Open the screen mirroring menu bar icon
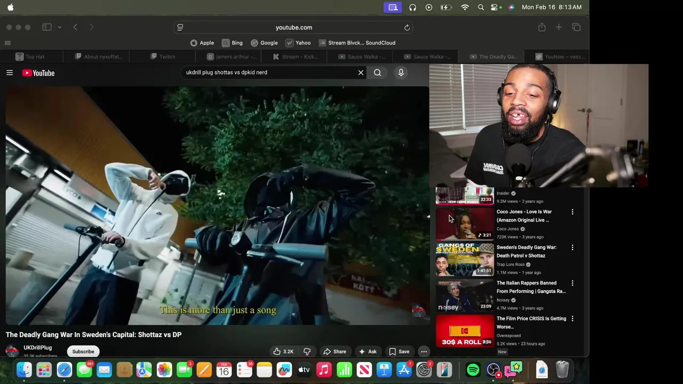This screenshot has width=683, height=384. point(393,7)
